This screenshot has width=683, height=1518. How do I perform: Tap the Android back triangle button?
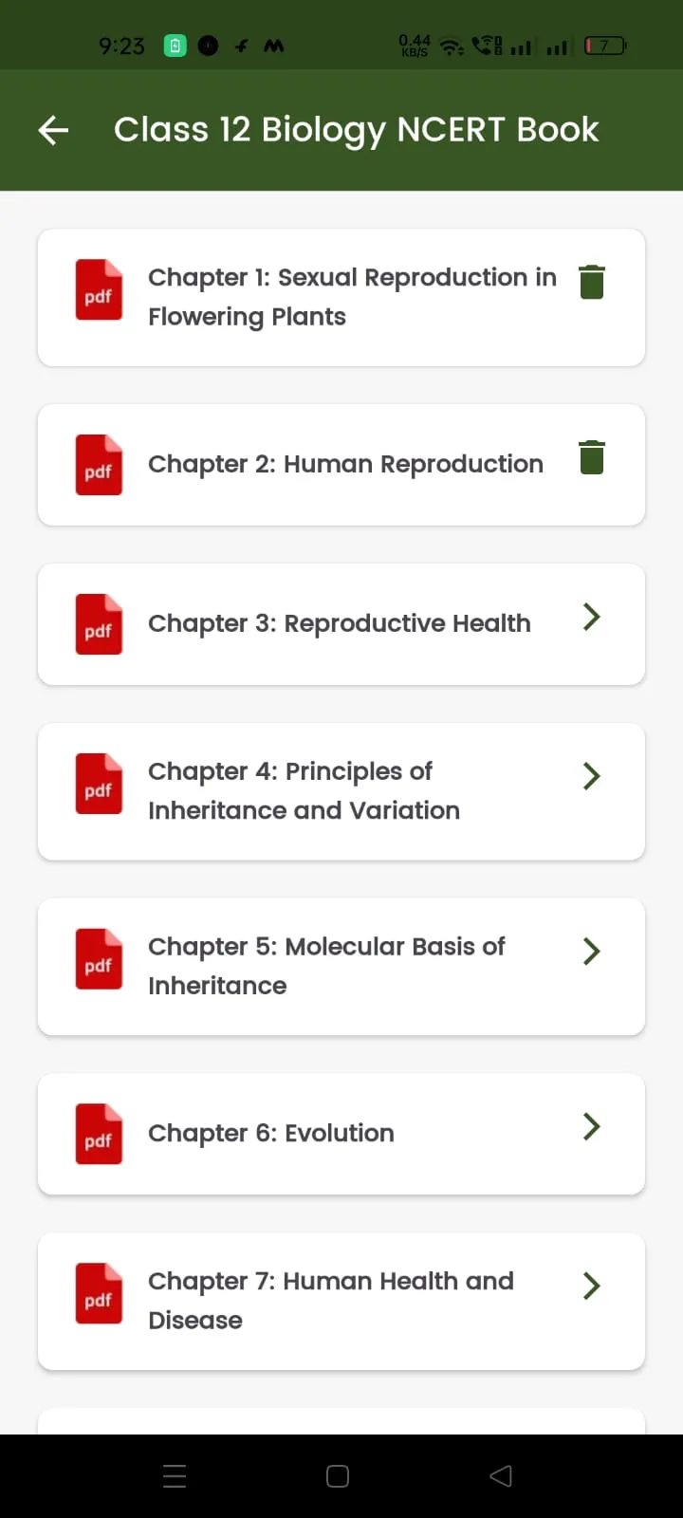click(501, 1476)
